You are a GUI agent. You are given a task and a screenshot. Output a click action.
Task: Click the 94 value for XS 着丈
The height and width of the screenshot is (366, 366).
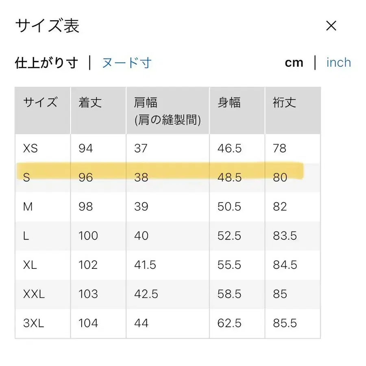(x=85, y=148)
